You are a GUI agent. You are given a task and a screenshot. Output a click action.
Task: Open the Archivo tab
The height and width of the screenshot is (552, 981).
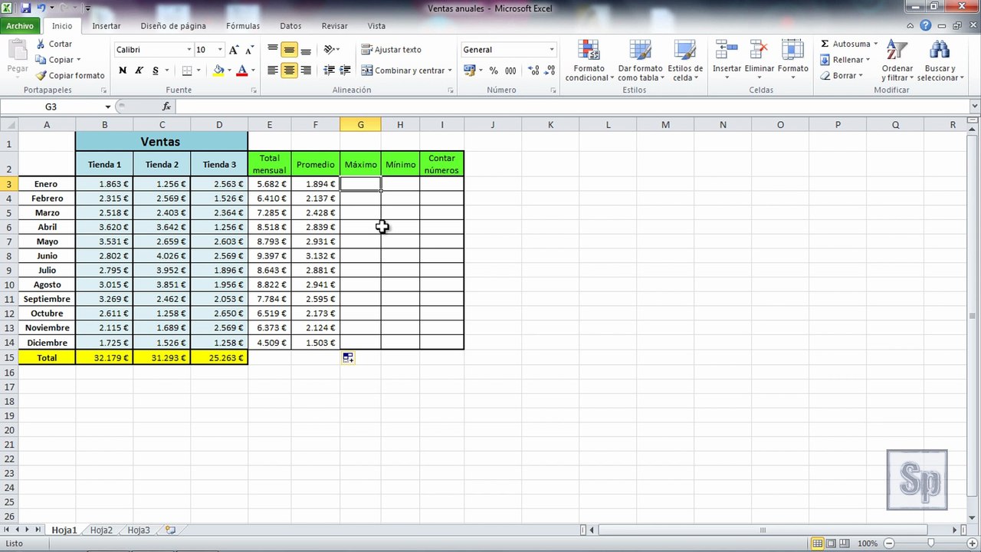pyautogui.click(x=20, y=26)
